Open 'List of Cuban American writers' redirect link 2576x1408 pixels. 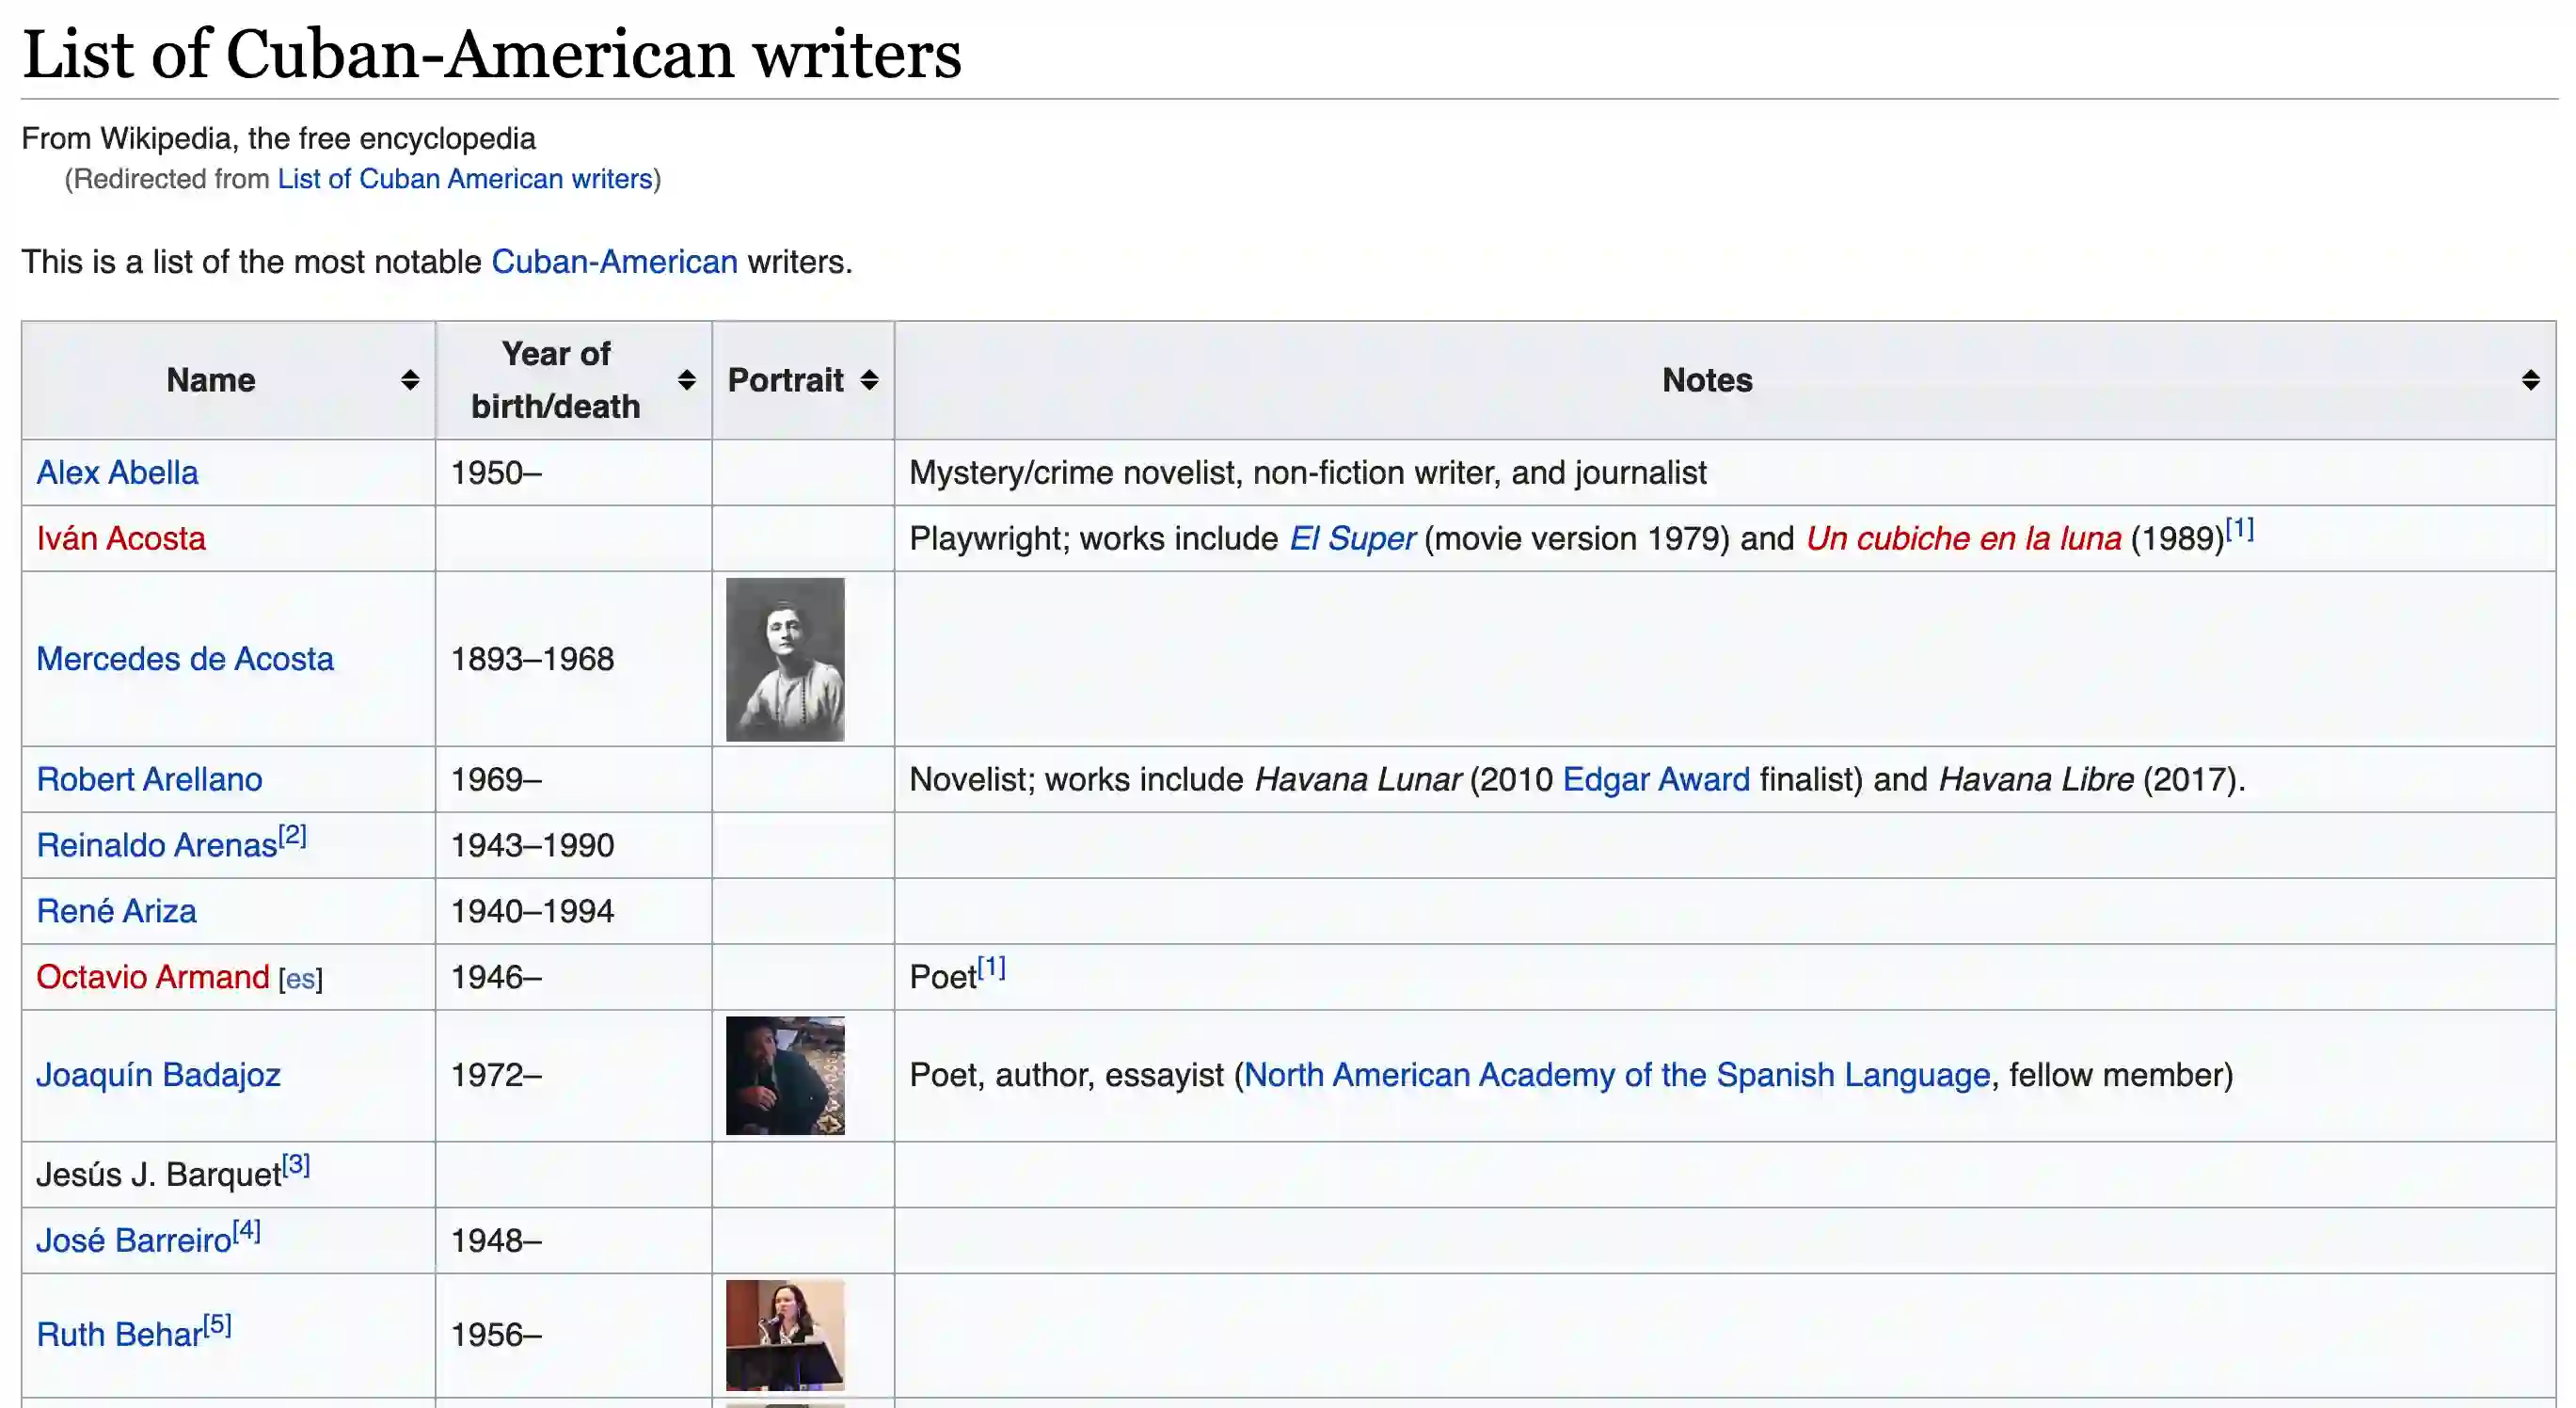pos(464,179)
